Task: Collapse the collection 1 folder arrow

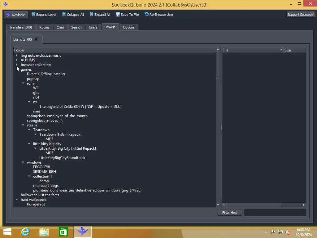Action: (29, 176)
